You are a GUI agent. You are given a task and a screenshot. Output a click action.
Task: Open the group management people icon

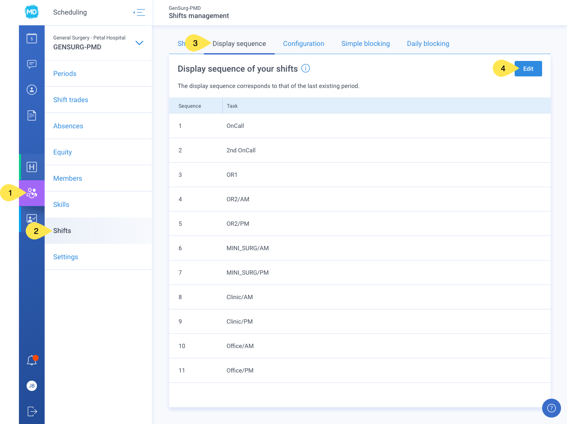click(x=32, y=193)
